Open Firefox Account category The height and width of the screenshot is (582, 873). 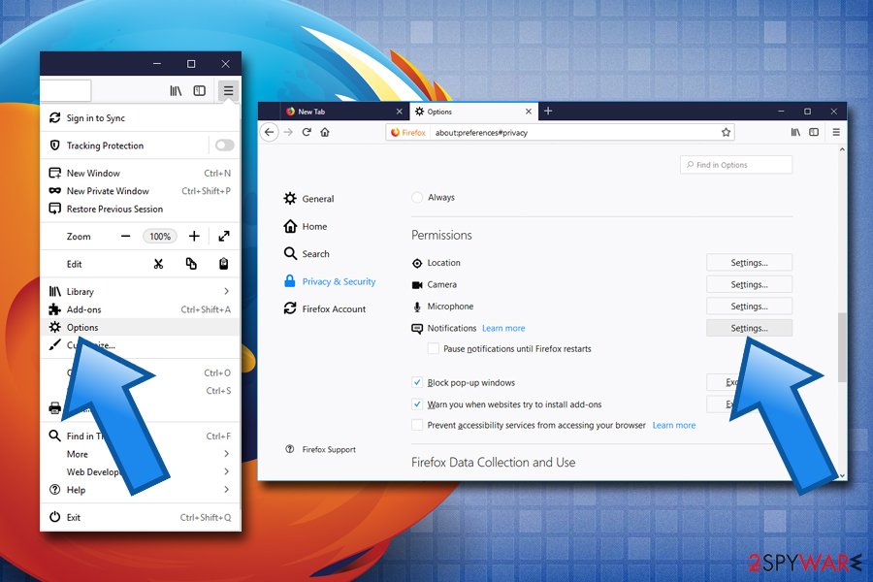(x=325, y=309)
